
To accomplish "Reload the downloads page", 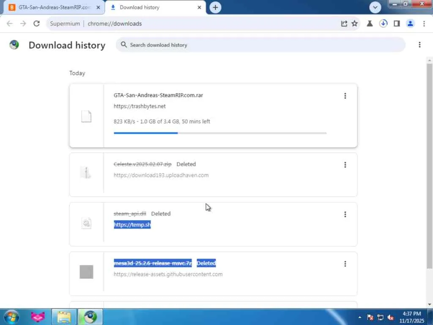I will click(x=36, y=24).
